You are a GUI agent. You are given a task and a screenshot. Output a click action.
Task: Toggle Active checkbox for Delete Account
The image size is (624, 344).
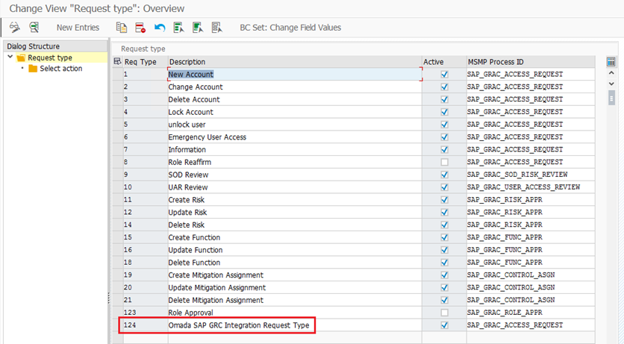(445, 99)
